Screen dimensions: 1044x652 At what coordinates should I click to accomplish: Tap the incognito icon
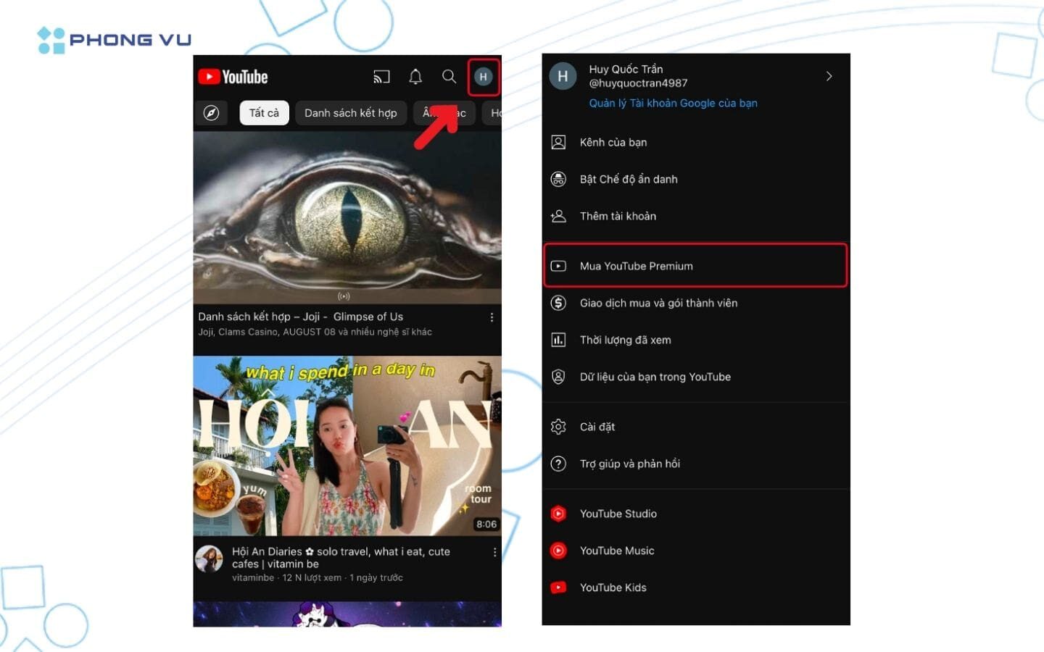click(x=558, y=179)
